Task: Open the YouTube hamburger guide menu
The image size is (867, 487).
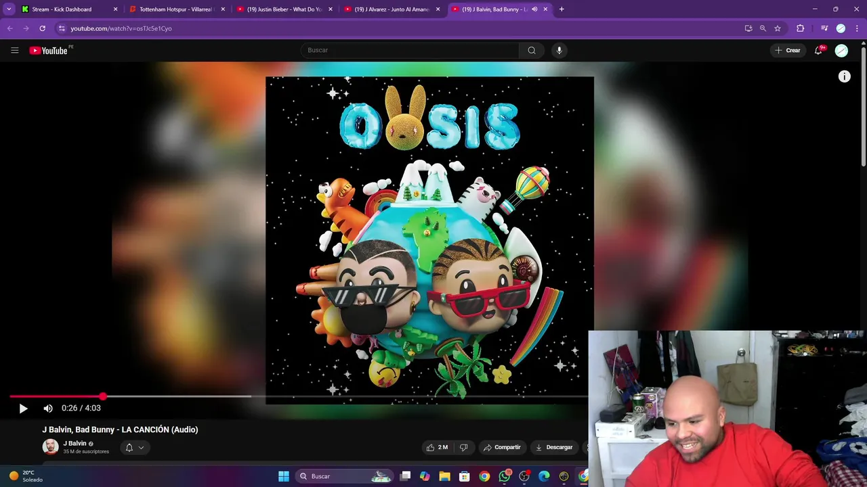Action: [14, 50]
